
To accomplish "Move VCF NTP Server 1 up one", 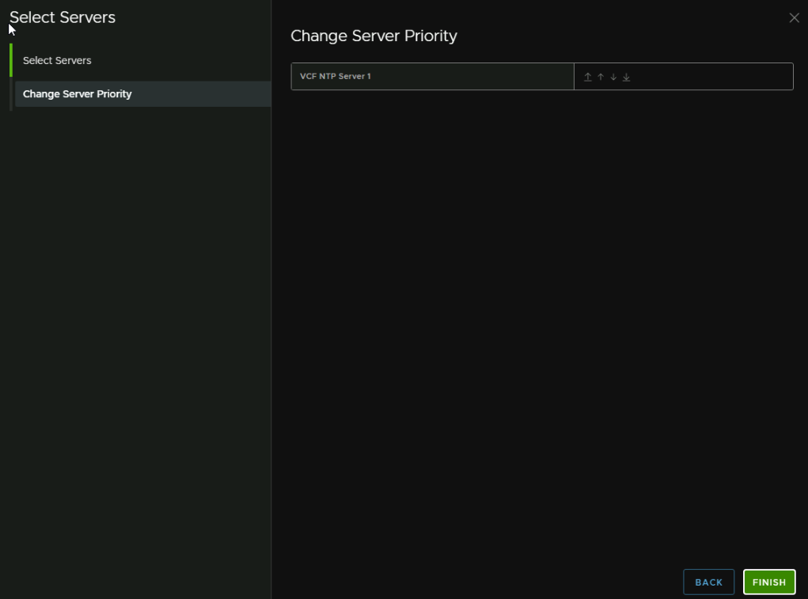I will pos(601,77).
